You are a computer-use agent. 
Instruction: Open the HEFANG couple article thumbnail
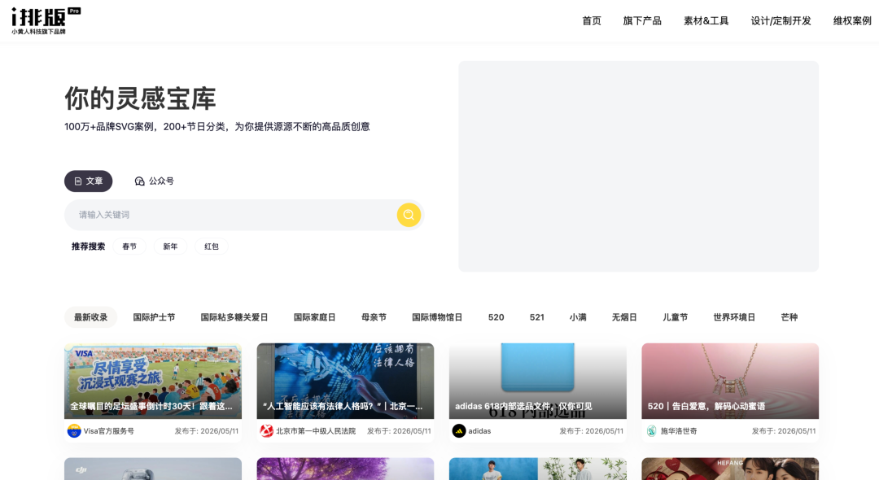pyautogui.click(x=730, y=469)
